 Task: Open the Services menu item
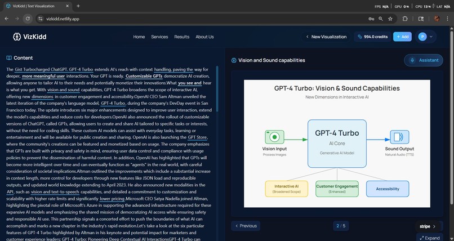pyautogui.click(x=159, y=37)
